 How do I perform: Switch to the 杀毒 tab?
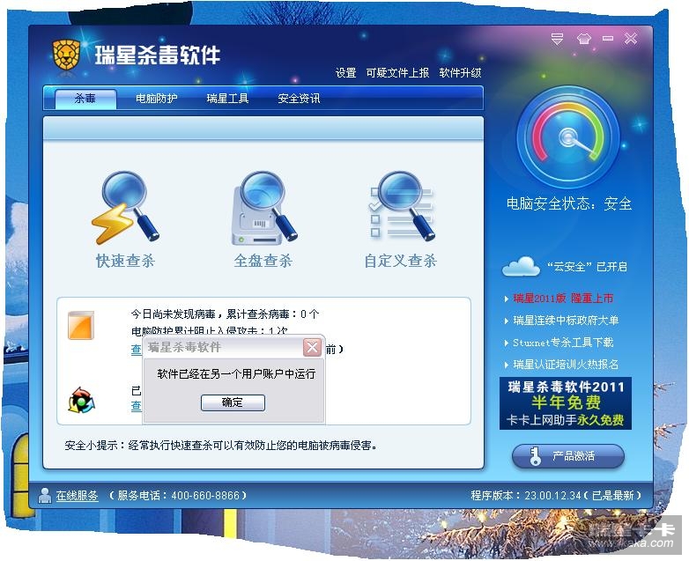pos(85,99)
